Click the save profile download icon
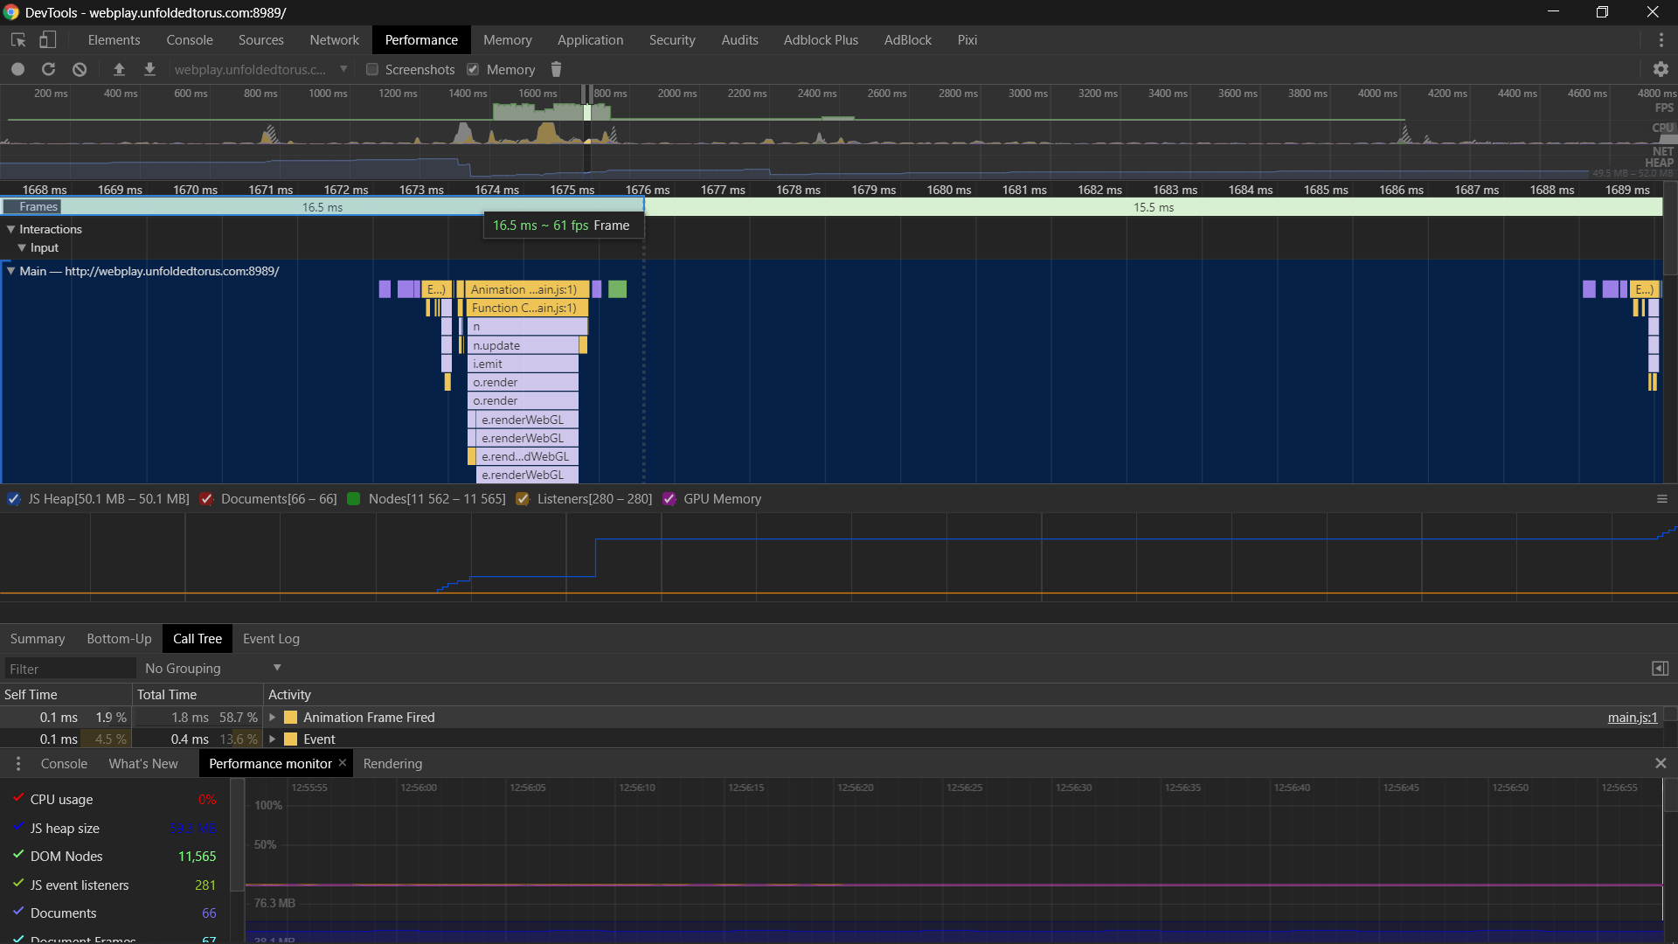Image resolution: width=1678 pixels, height=944 pixels. 149,69
